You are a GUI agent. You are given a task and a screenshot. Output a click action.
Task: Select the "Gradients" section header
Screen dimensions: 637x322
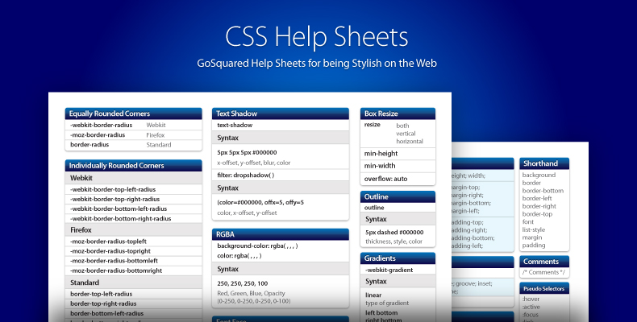[x=398, y=258]
